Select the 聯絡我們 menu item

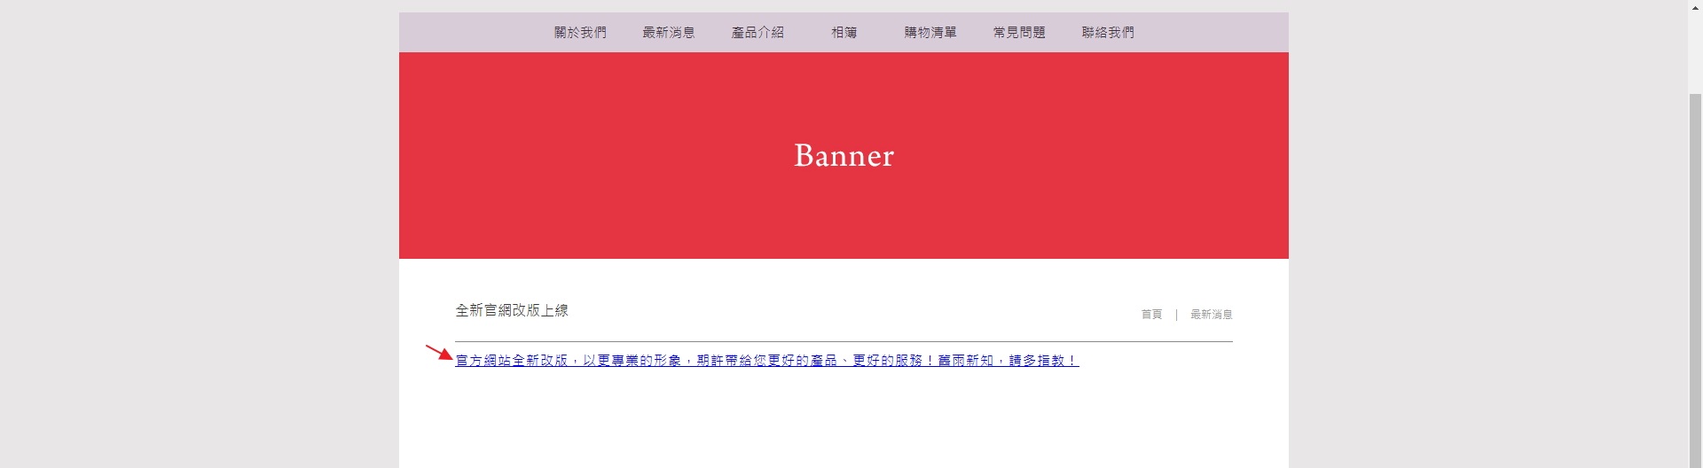[x=1107, y=33]
